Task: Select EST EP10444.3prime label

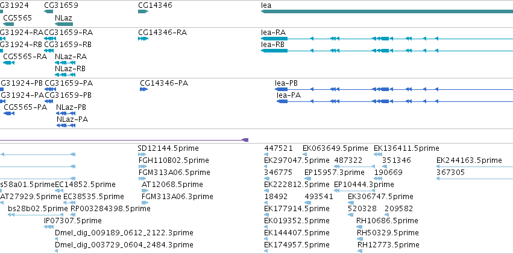Action: tap(364, 185)
